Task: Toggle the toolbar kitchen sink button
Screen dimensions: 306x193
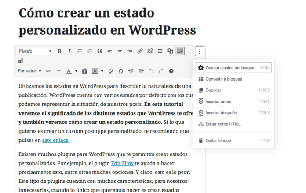Action: [x=180, y=51]
